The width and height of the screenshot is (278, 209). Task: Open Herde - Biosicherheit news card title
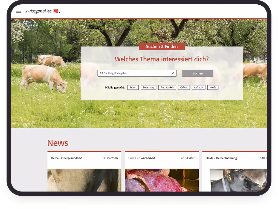click(x=142, y=158)
